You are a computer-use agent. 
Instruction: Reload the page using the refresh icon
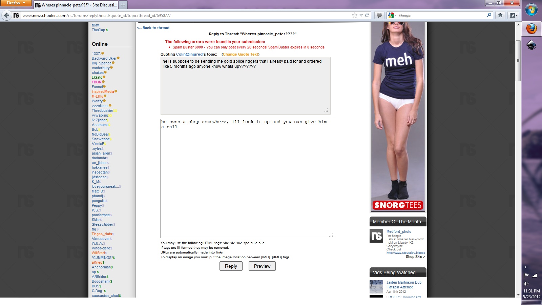pyautogui.click(x=367, y=15)
